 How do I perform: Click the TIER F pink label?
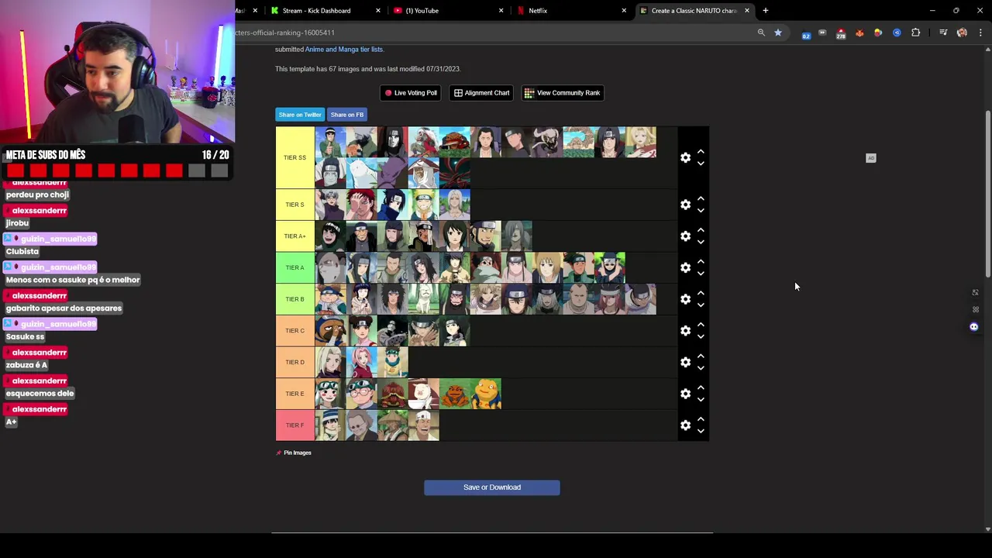295,425
